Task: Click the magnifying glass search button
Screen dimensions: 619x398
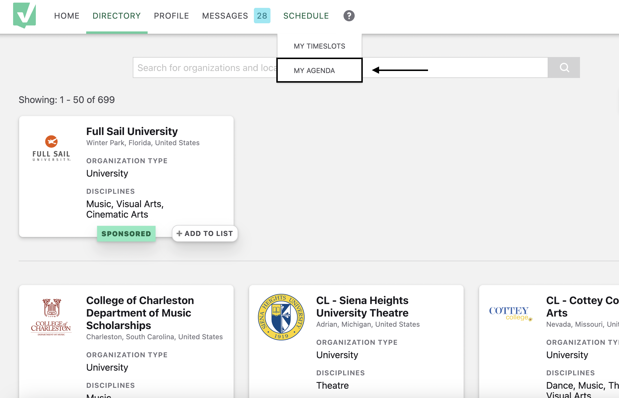Action: tap(564, 67)
